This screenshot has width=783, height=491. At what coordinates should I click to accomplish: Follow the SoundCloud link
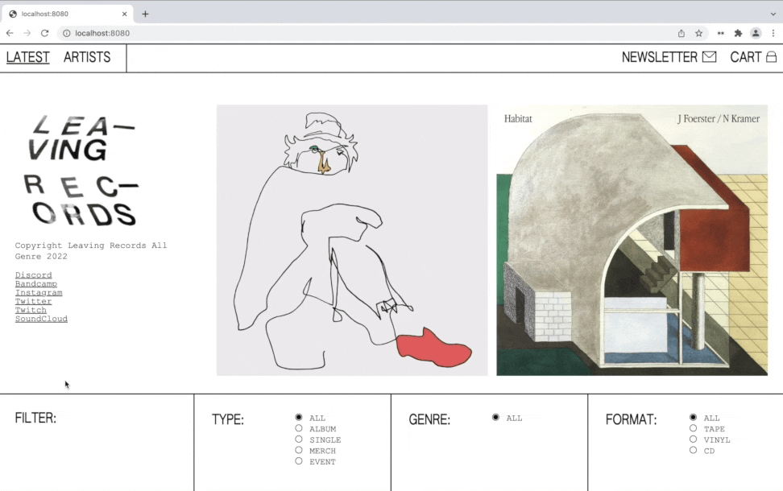pyautogui.click(x=41, y=319)
